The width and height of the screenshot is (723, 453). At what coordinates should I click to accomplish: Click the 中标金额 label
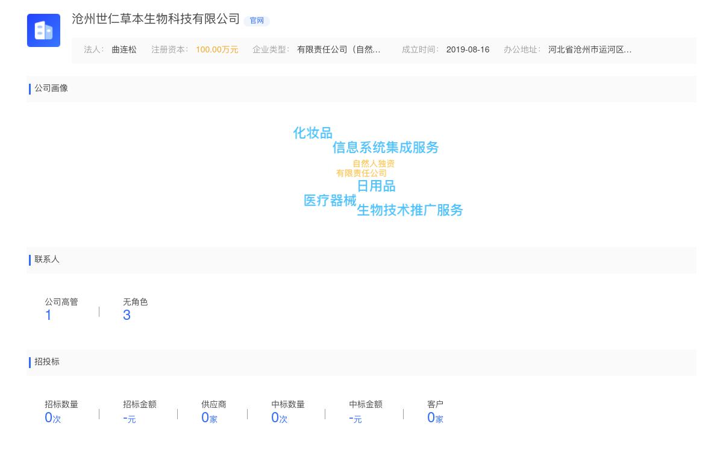tap(366, 405)
